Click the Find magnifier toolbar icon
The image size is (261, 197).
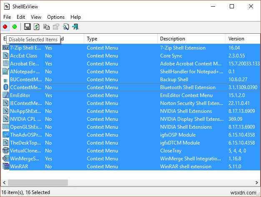click(x=66, y=27)
